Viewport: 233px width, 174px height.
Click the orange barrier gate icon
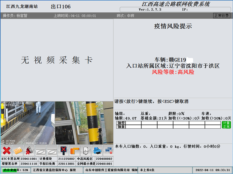tap(75, 150)
